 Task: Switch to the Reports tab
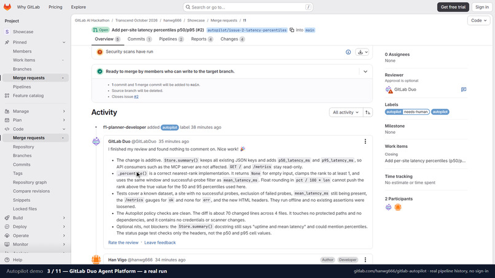click(202, 39)
